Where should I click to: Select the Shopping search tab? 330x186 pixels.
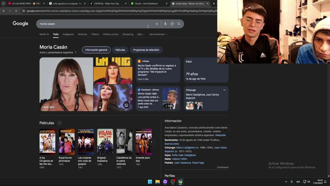pyautogui.click(x=128, y=34)
